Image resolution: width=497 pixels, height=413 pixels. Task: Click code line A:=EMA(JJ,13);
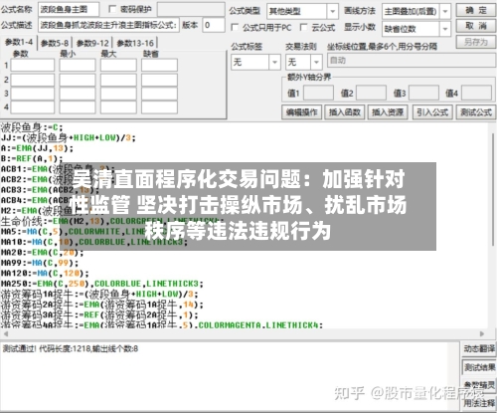(37, 148)
